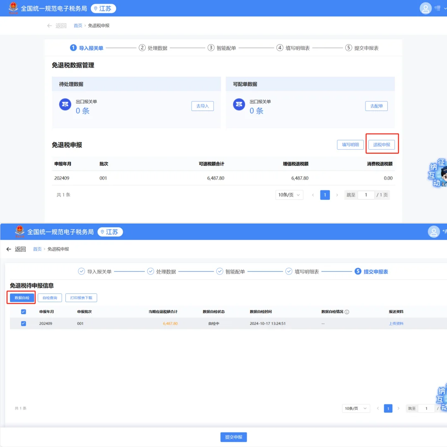
Task: Open user avatar menu in the top header
Action: click(x=425, y=8)
